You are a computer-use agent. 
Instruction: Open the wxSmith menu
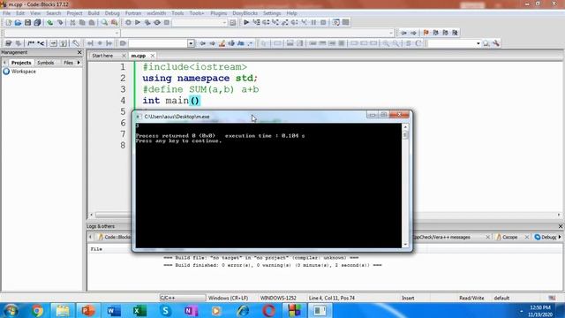[156, 13]
